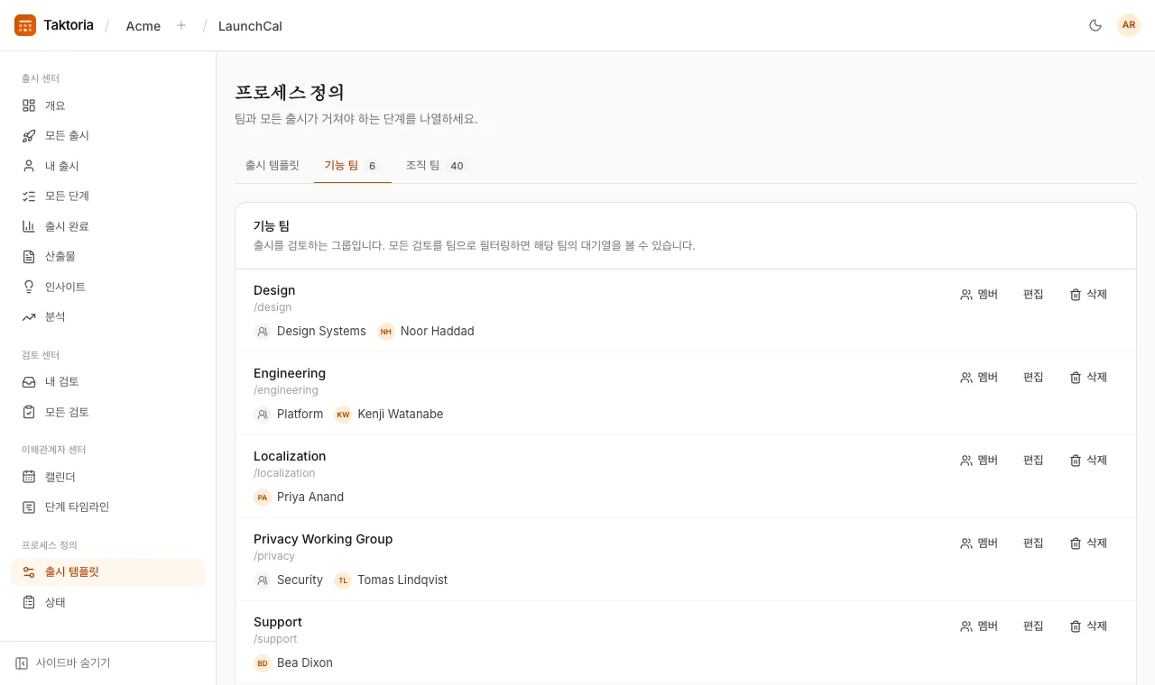Edit the Support team
The width and height of the screenshot is (1155, 685).
(x=1033, y=626)
